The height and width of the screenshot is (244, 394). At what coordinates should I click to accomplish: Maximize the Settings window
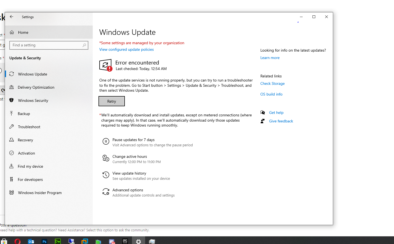click(314, 17)
